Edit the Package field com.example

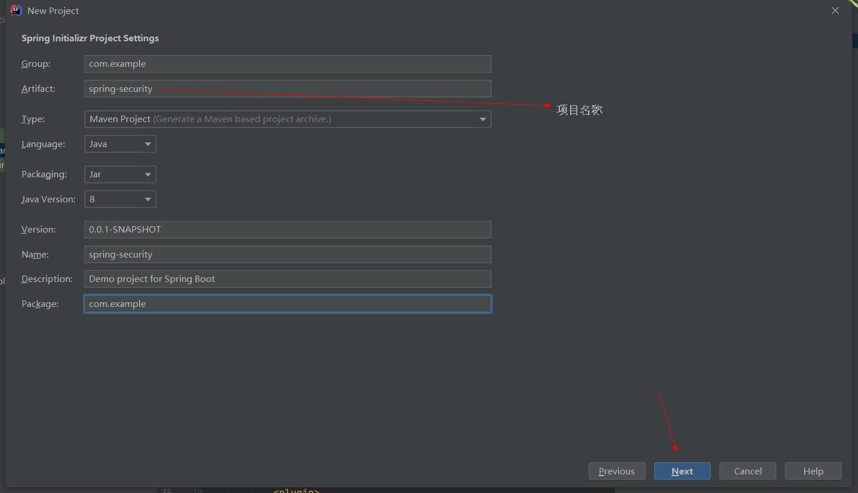click(288, 304)
